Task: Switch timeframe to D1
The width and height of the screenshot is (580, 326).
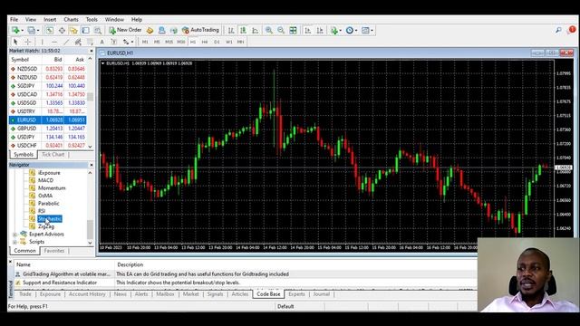Action: click(217, 42)
